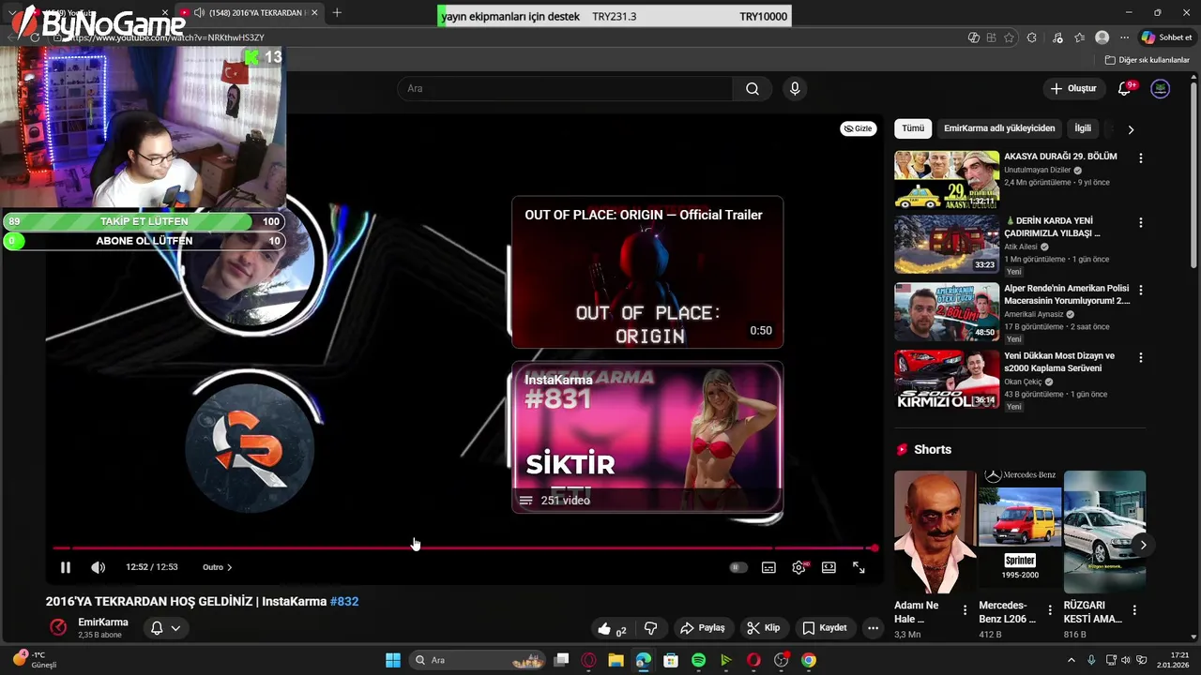
Task: Show hidden system tray icons
Action: 1072,660
